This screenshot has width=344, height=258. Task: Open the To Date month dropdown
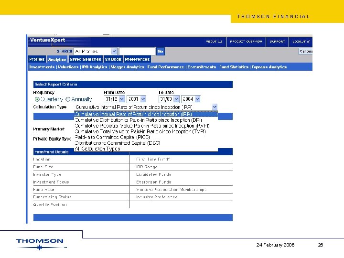click(169, 99)
